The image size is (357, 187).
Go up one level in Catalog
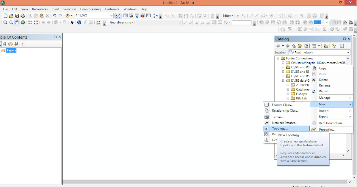(x=294, y=46)
